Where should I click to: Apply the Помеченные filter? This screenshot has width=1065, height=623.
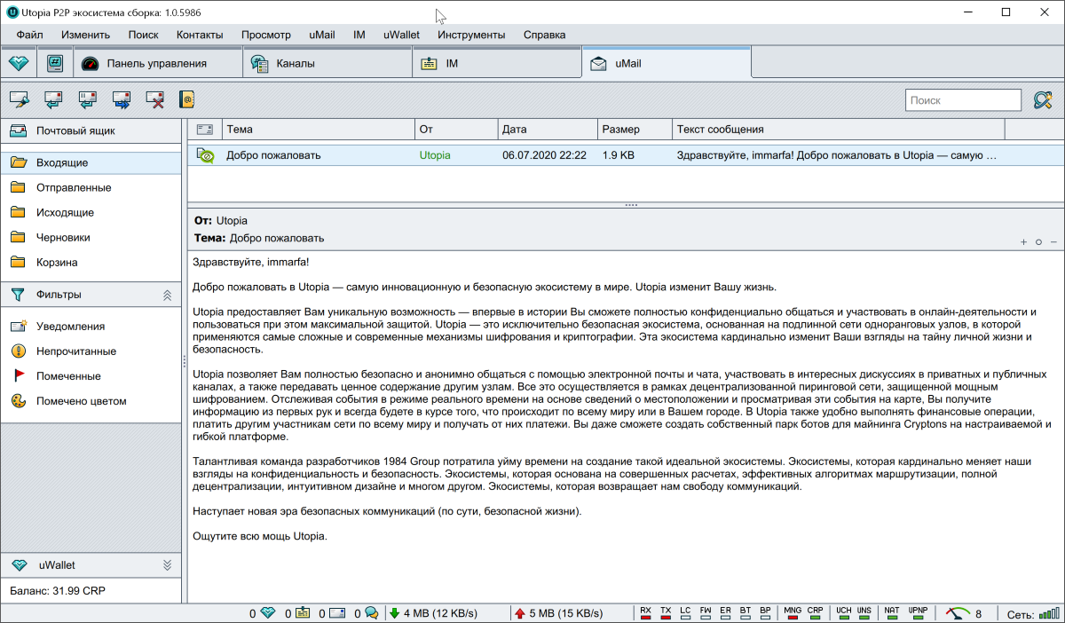[x=91, y=376]
